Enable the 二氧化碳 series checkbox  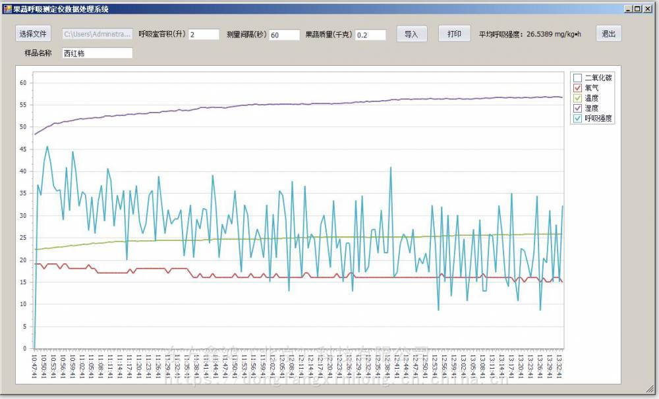tap(577, 78)
